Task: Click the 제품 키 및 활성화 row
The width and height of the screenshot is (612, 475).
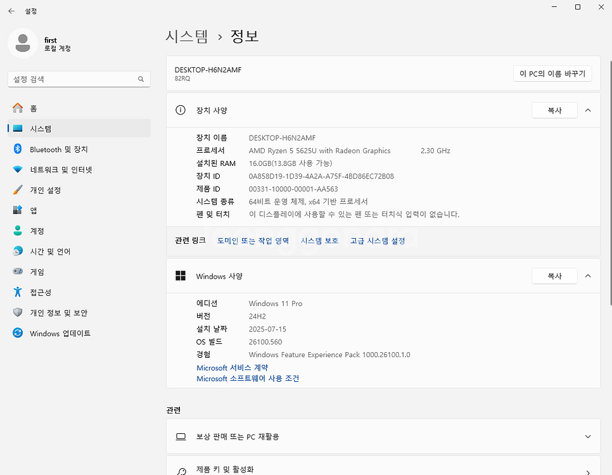Action: [x=383, y=465]
